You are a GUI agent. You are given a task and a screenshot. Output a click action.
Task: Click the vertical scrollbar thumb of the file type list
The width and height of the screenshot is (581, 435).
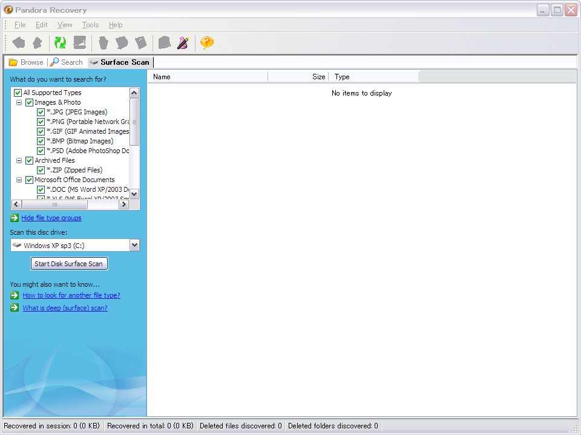pos(134,122)
